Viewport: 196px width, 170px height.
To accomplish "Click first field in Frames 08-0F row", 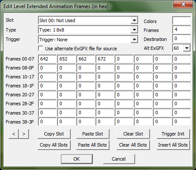I will click(47, 68).
